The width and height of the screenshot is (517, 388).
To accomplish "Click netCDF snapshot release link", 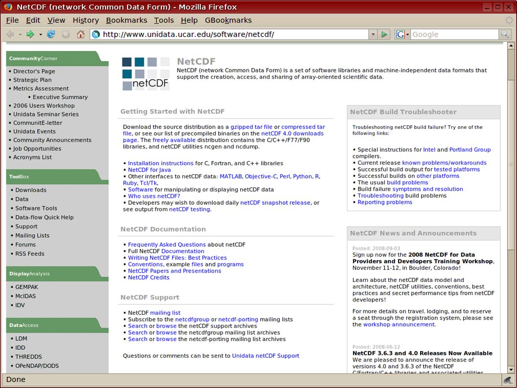I will (275, 203).
